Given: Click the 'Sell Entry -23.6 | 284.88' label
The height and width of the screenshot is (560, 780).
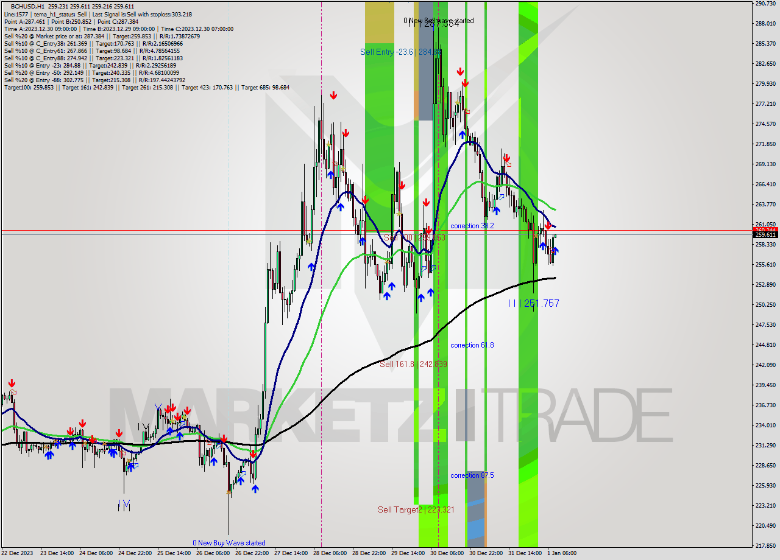Looking at the screenshot, I should (x=401, y=52).
